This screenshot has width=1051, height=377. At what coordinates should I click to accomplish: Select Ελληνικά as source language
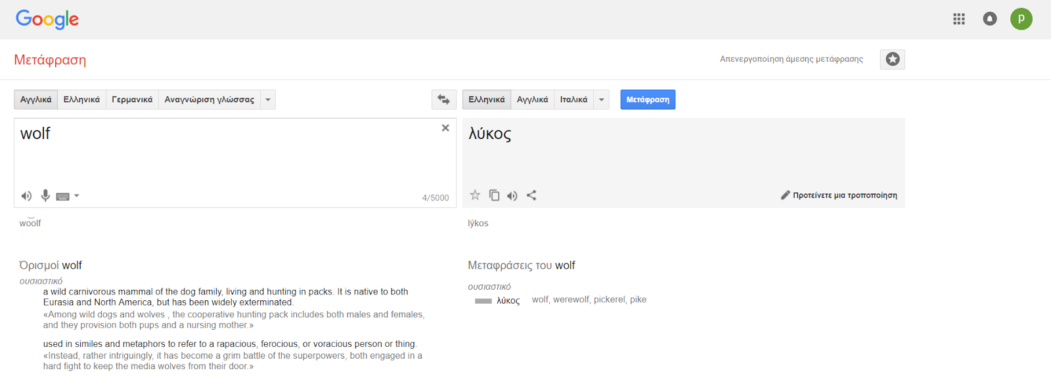pos(81,100)
